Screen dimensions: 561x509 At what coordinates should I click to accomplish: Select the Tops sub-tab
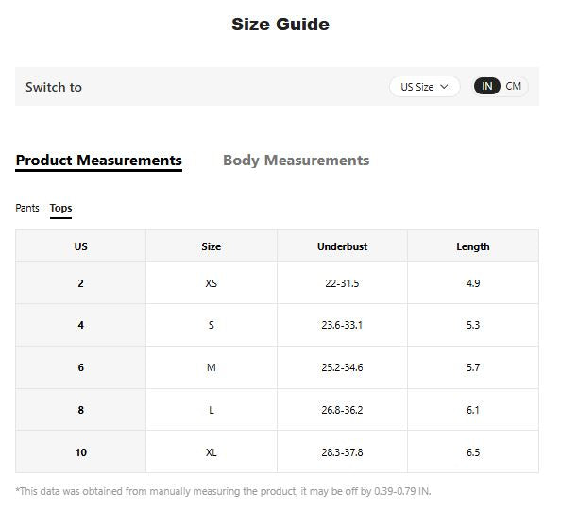(x=60, y=208)
